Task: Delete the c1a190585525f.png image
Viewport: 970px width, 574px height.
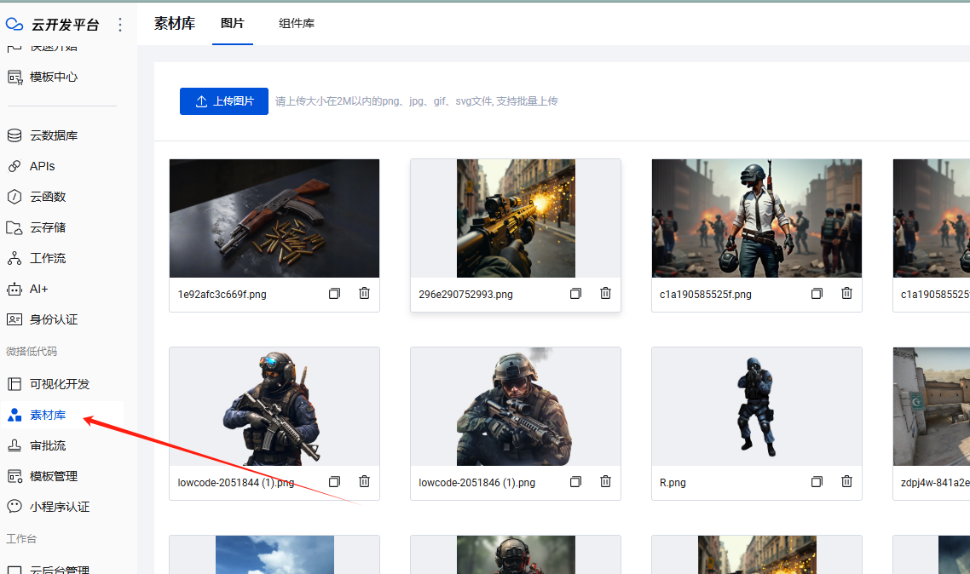Action: [x=847, y=294]
